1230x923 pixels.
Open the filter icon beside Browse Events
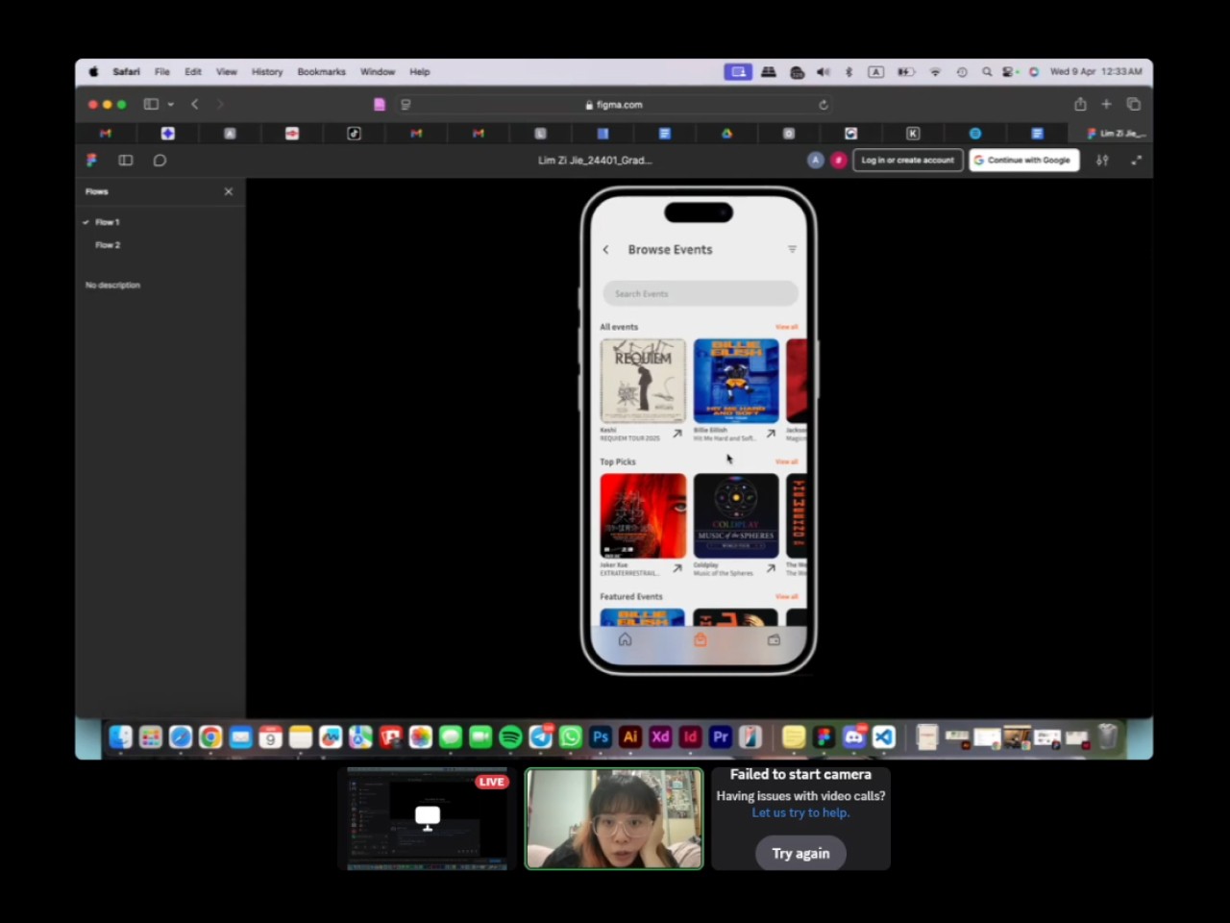(x=792, y=249)
